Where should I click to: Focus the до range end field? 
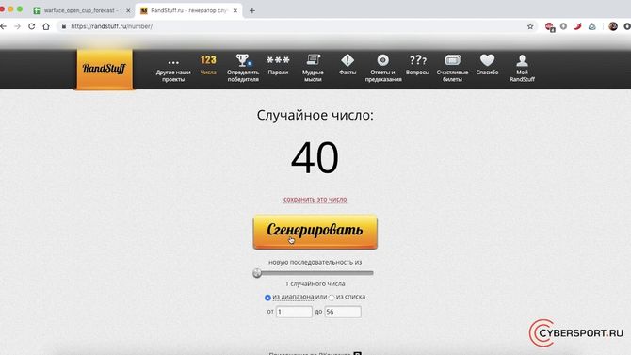coord(343,312)
